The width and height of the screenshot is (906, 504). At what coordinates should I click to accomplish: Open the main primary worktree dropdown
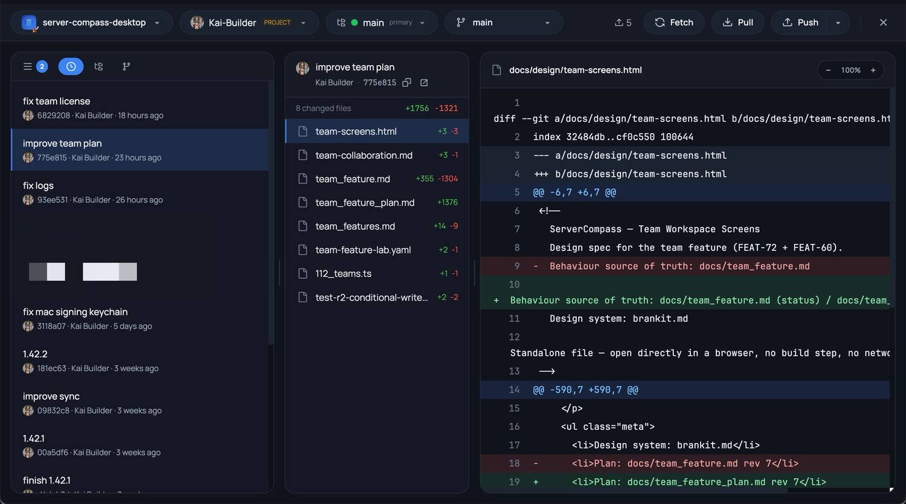pos(382,22)
